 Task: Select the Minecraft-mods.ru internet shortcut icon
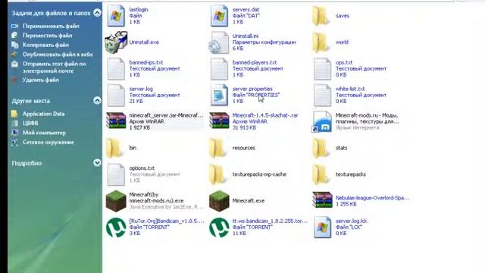tap(322, 121)
